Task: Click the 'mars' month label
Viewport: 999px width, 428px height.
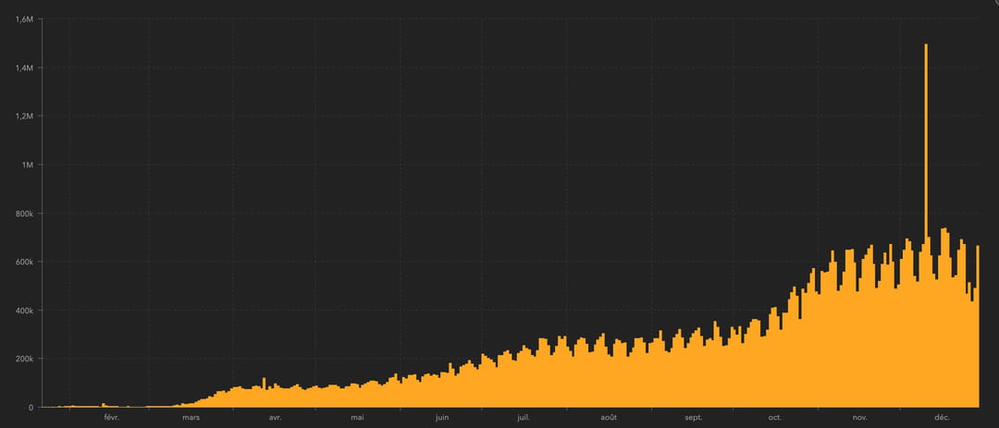Action: [191, 418]
